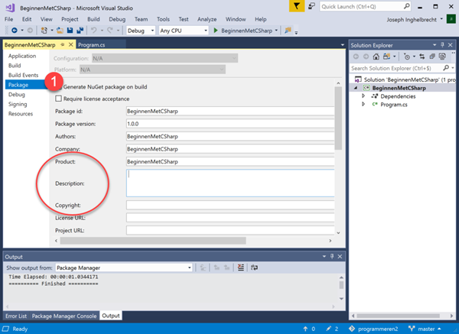Screen dimensions: 459x334
Task: Select Signing in the properties sidebar
Action: click(16, 104)
